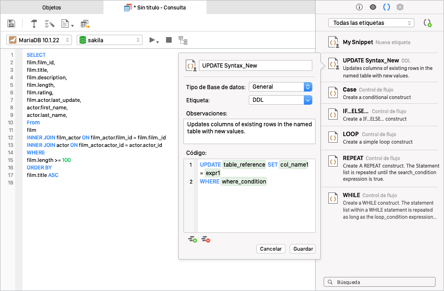The height and width of the screenshot is (291, 444).
Task: Click the Búsqueda search field
Action: (380, 282)
